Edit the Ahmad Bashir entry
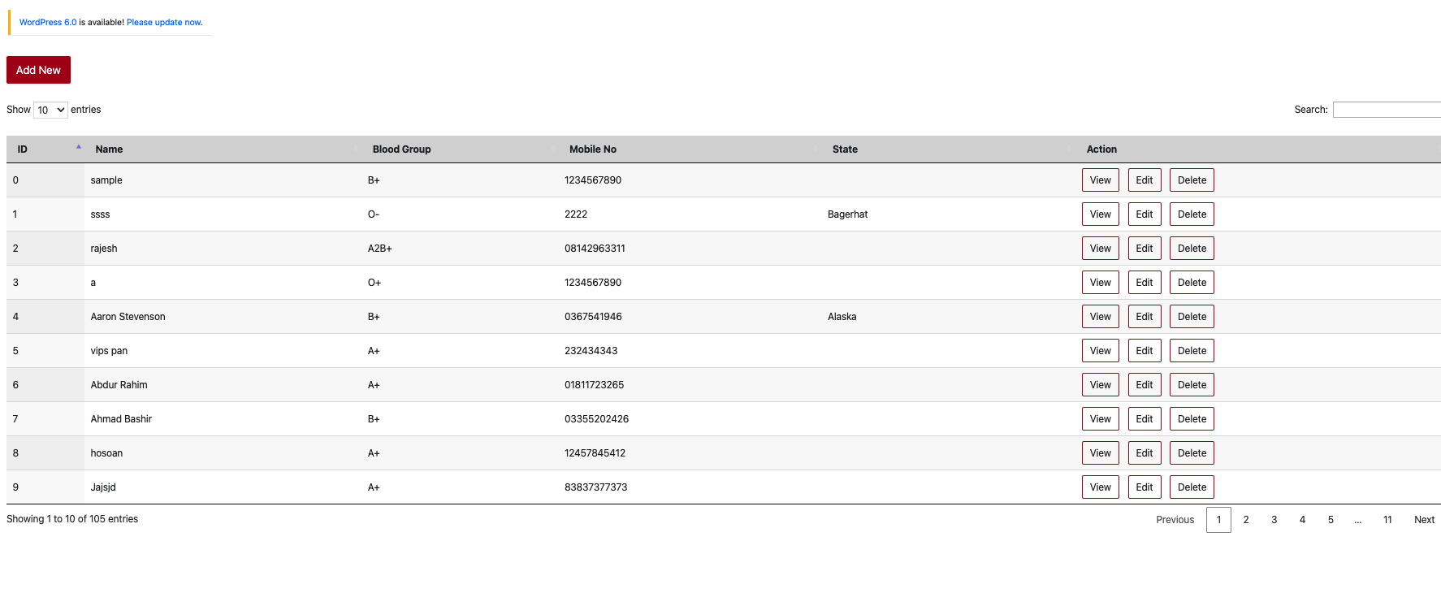The image size is (1441, 606). [x=1145, y=419]
